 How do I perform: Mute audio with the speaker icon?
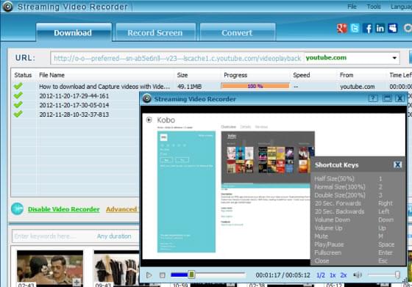[x=358, y=275]
